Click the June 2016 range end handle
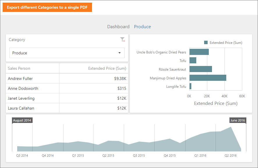The width and height of the screenshot is (258, 168). point(238,120)
